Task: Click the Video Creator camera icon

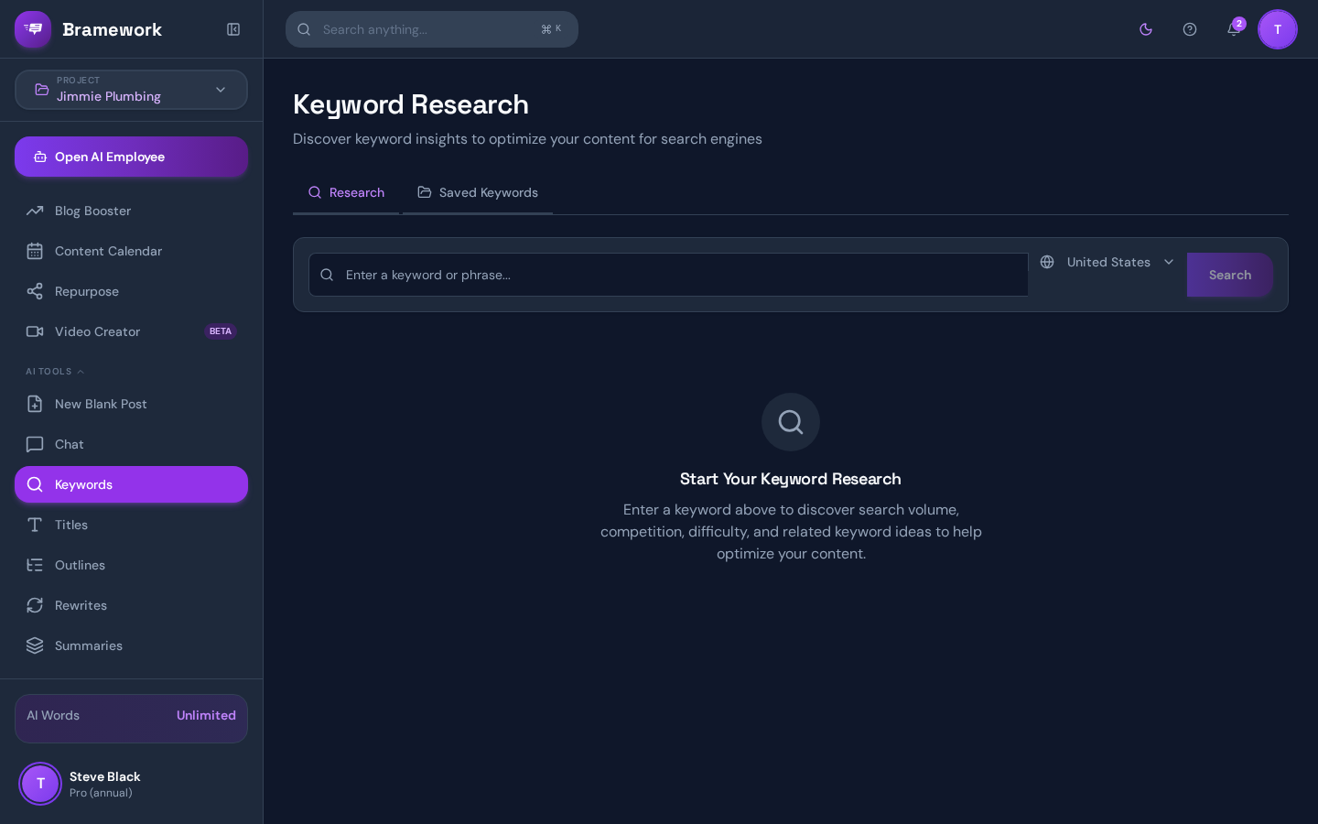Action: [x=35, y=331]
